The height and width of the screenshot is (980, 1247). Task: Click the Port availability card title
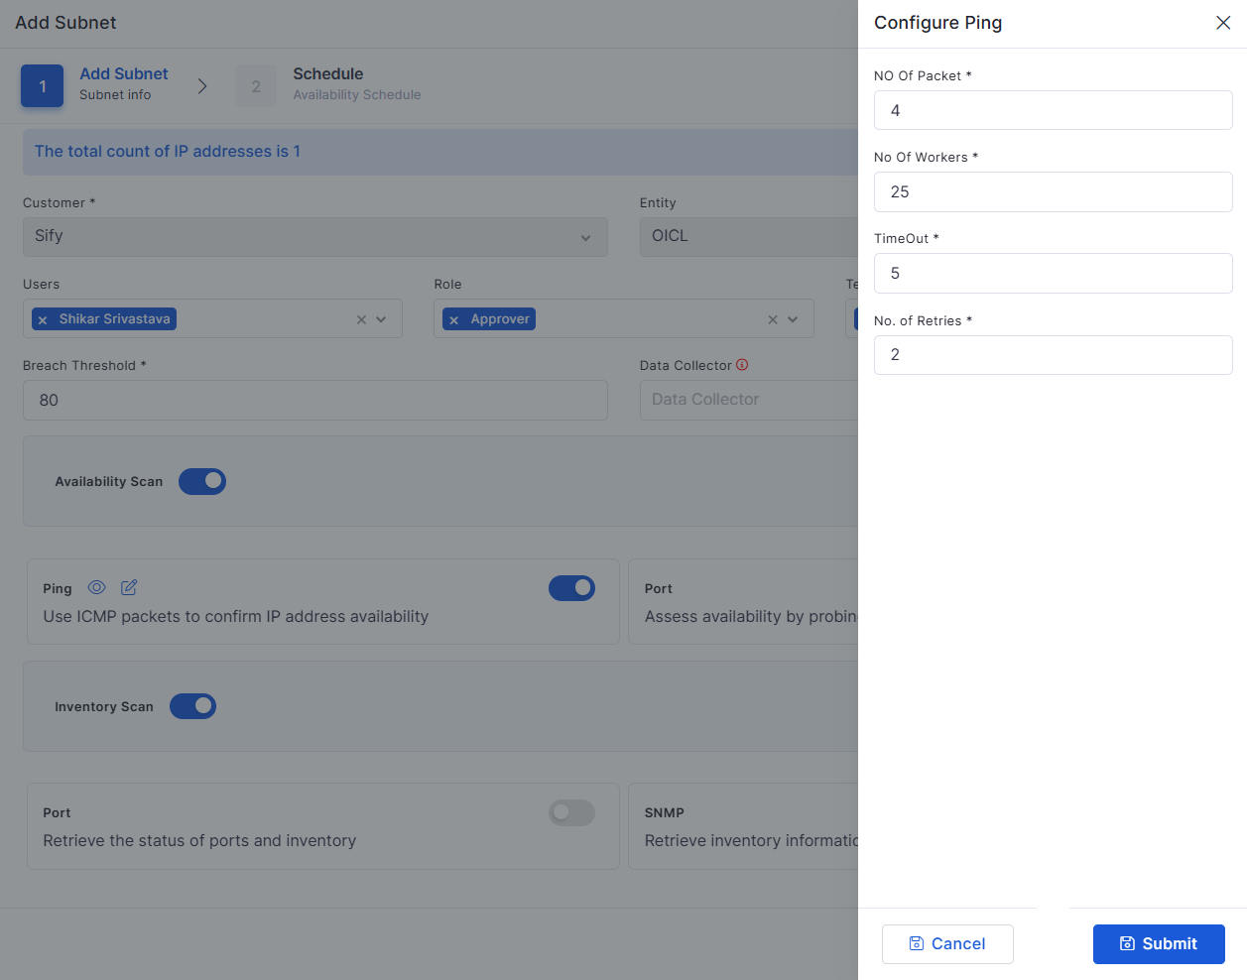(659, 588)
